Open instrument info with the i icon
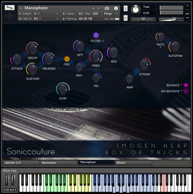The image size is (193, 194). click(116, 8)
